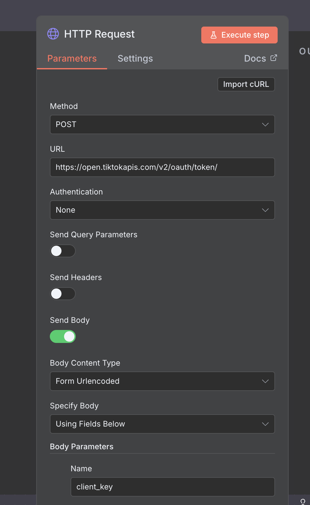
Task: Turn on the Send Headers switch
Action: coord(63,294)
